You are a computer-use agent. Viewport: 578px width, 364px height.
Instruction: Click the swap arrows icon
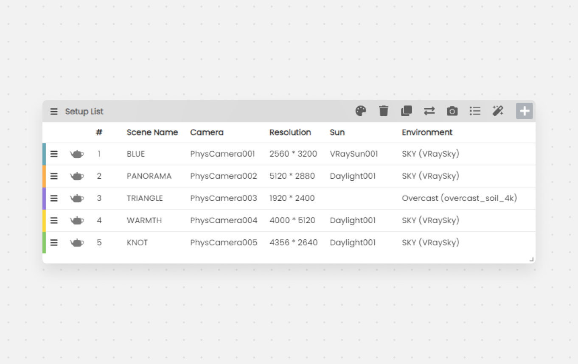point(429,111)
